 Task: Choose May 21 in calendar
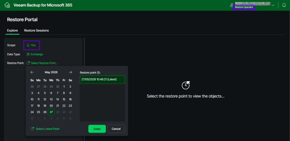pos(58,106)
